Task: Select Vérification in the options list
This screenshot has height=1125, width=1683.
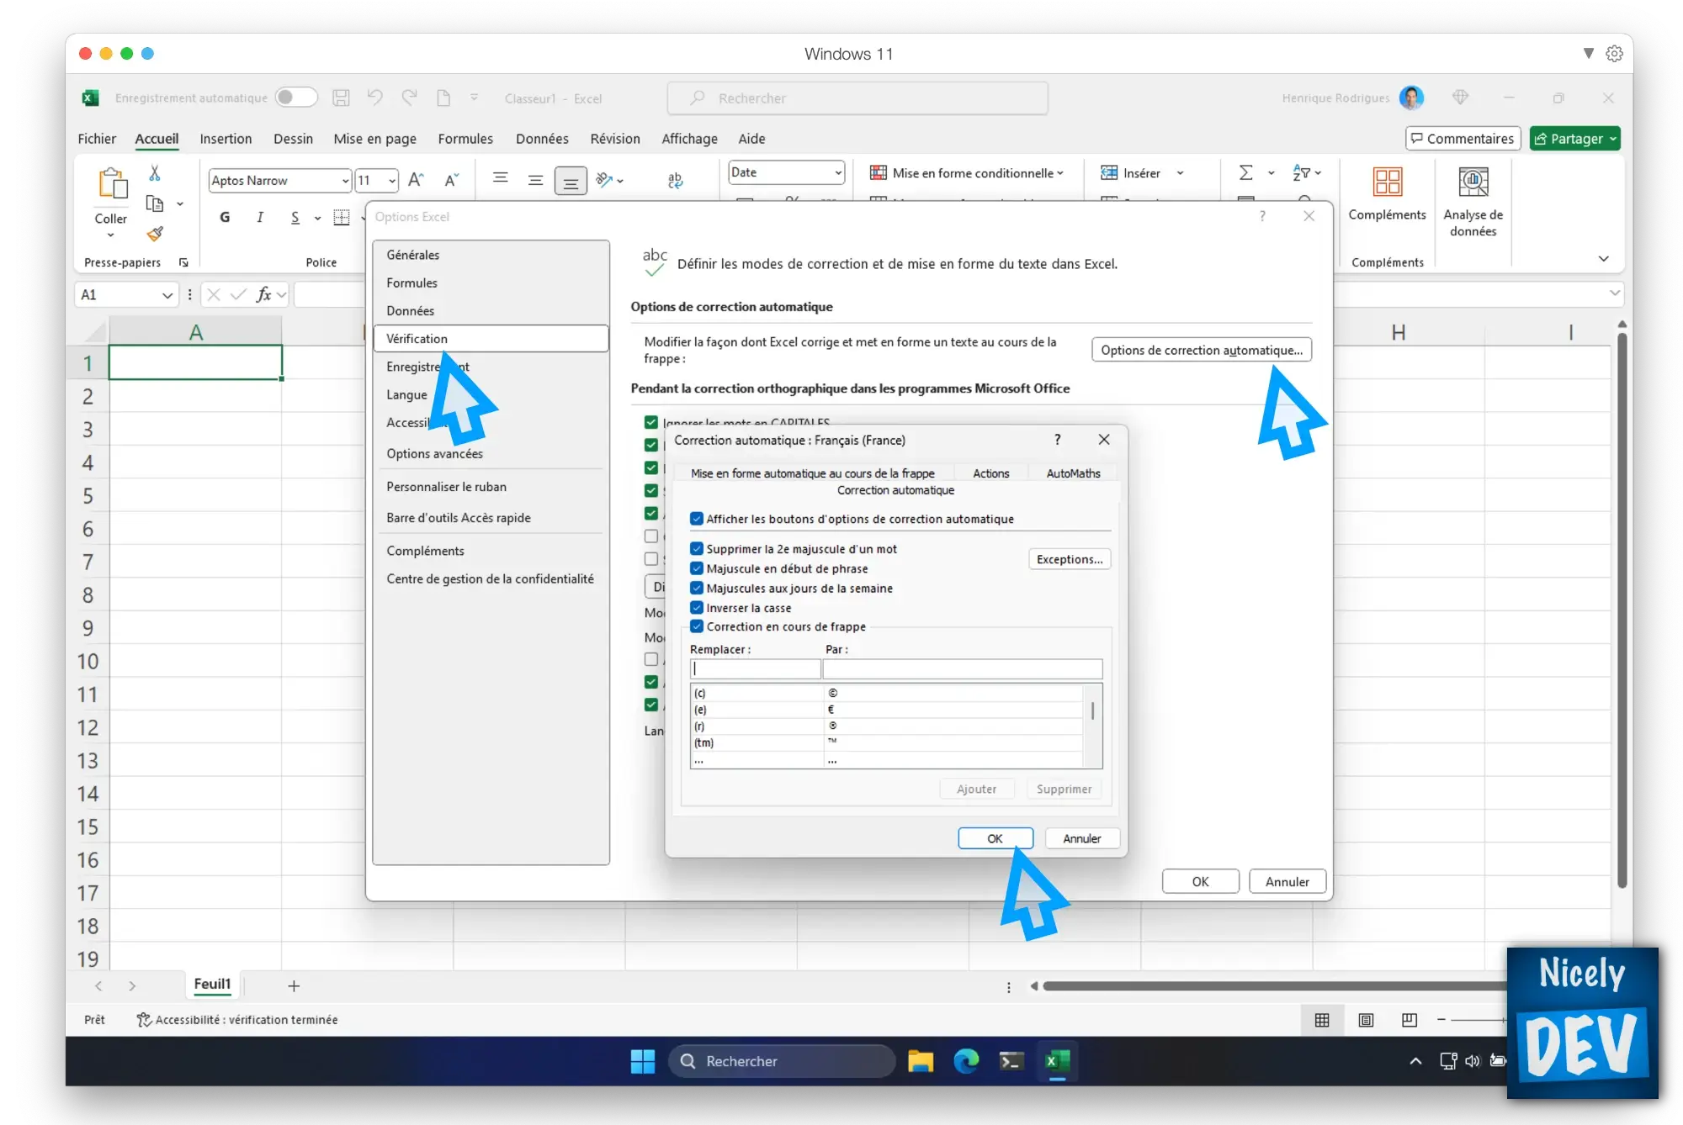Action: click(491, 338)
